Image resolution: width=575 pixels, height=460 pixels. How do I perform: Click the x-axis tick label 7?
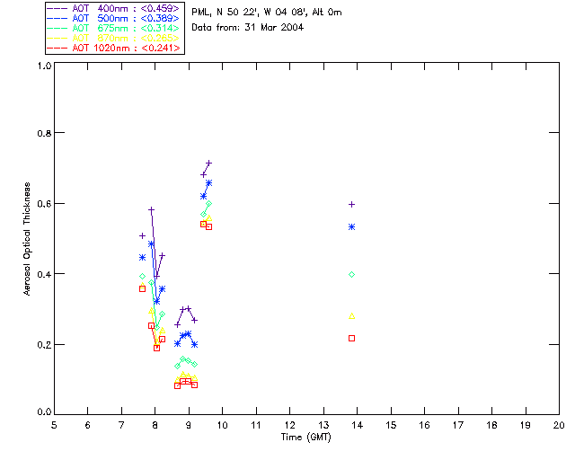point(121,425)
